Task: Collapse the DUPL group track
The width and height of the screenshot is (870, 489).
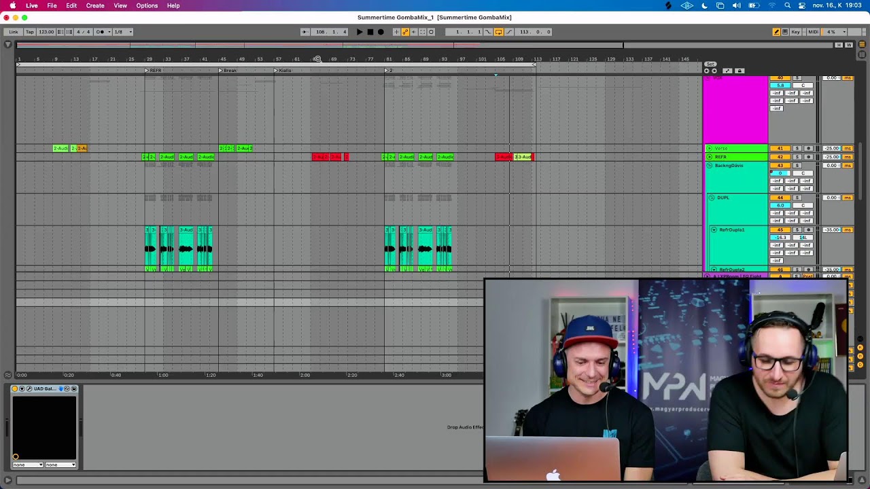Action: tap(712, 198)
